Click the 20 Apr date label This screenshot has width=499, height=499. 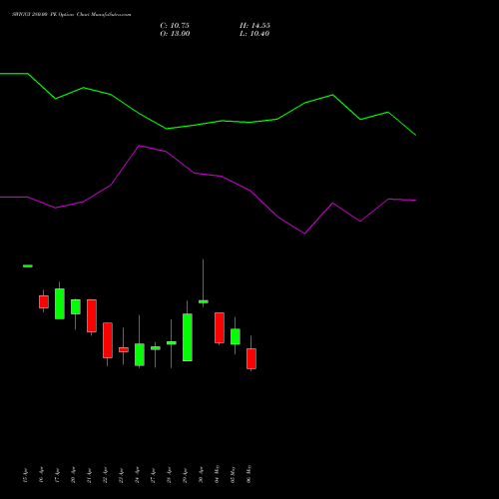(73, 475)
